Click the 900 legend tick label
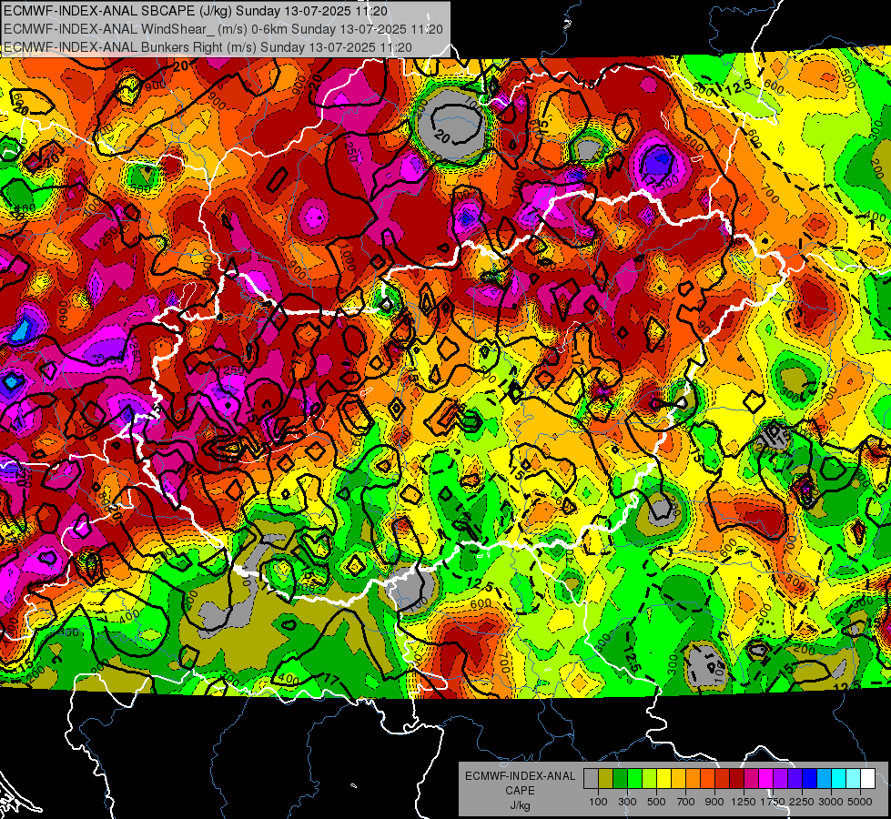The image size is (891, 819). 714,802
